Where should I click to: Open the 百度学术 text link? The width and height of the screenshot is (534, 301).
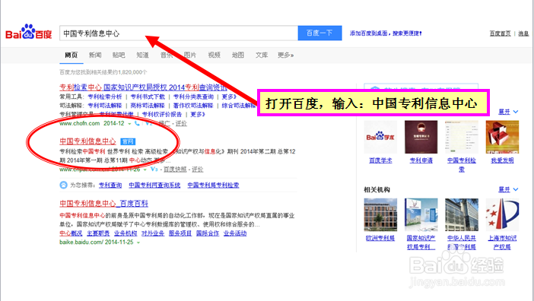[380, 160]
